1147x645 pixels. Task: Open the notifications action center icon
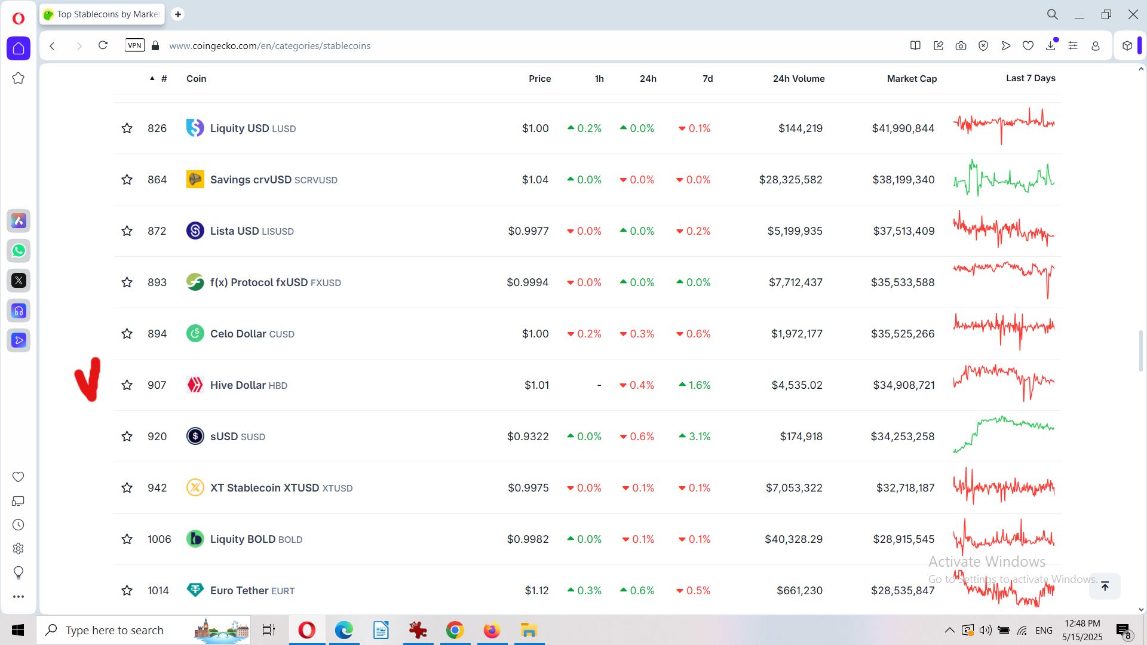tap(1123, 631)
